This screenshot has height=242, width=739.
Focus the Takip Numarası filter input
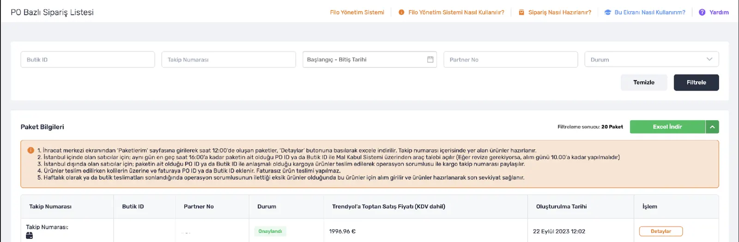coord(229,60)
